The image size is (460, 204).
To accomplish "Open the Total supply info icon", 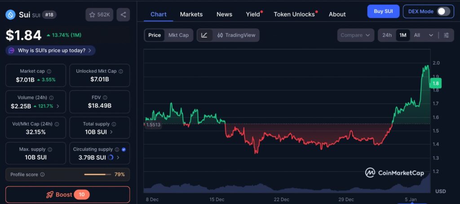I will pos(114,124).
